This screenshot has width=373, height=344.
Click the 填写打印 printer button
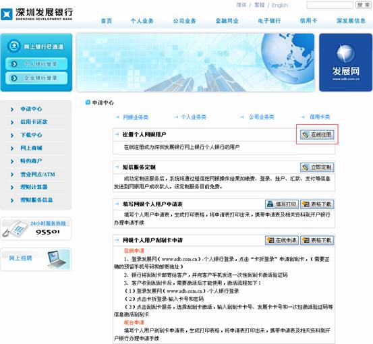point(282,204)
